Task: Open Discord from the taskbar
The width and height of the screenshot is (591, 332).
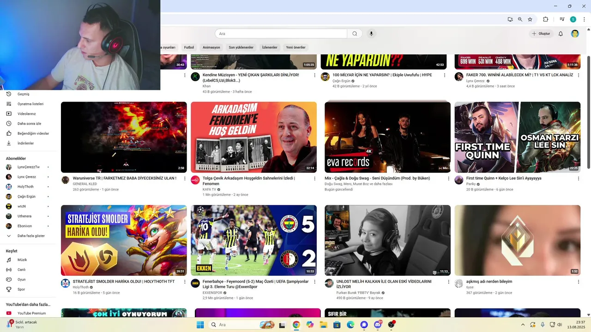Action: [x=378, y=325]
